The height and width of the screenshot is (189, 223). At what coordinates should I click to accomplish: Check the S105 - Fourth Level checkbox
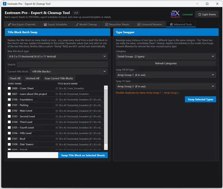click(9, 127)
